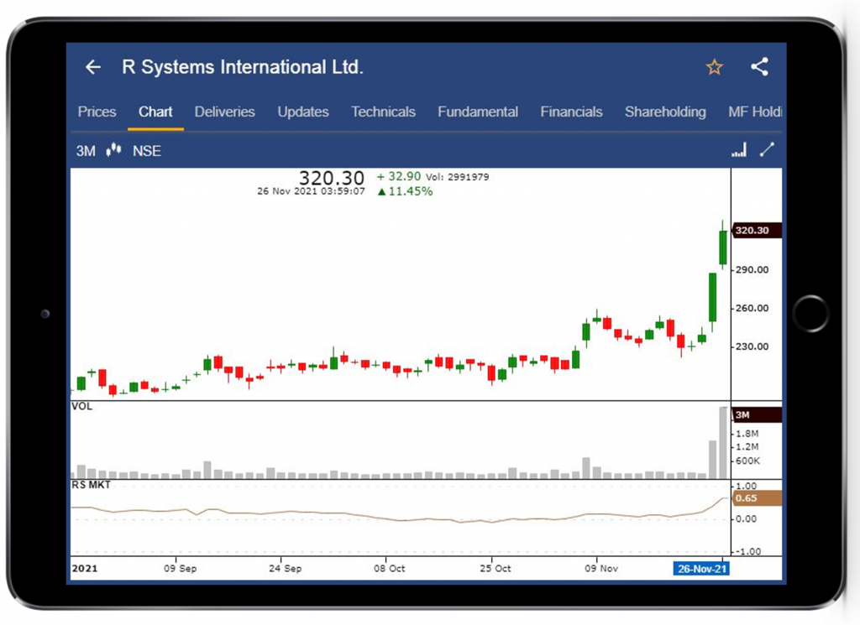
Task: Click the 1.8M volume axis value
Action: pyautogui.click(x=747, y=433)
